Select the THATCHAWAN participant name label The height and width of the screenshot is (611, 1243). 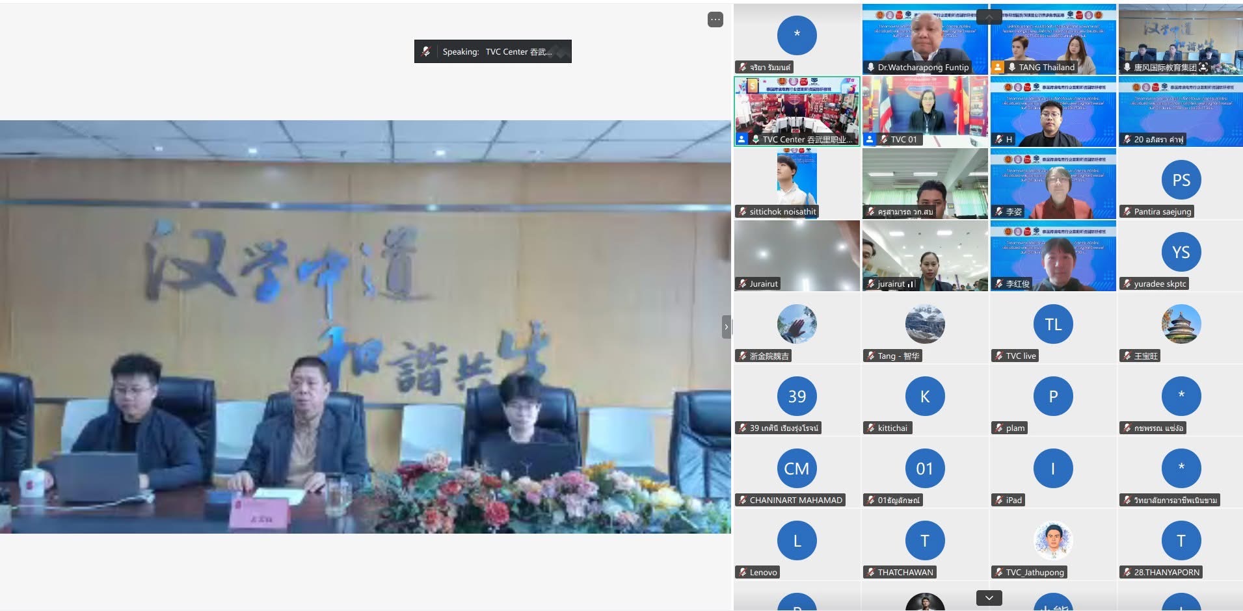[905, 572]
